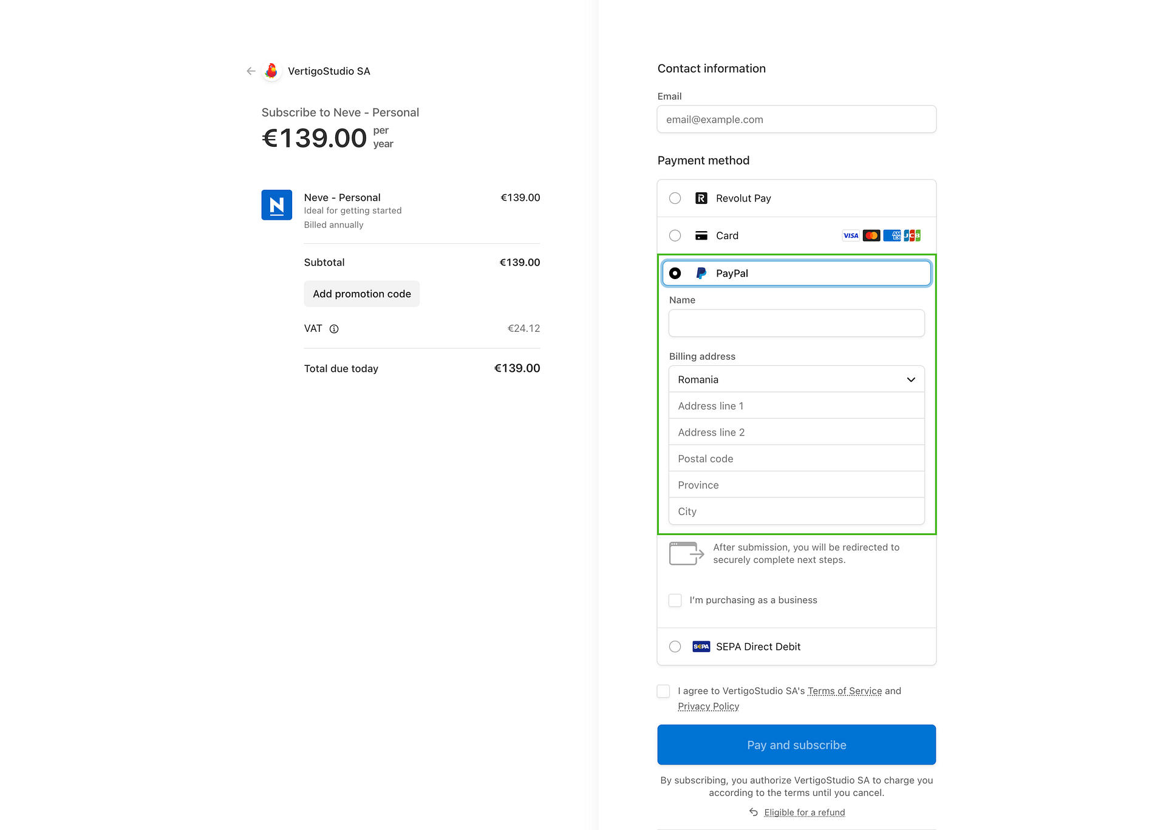Viewport: 1166px width, 830px height.
Task: Open the Privacy Policy link
Action: point(708,706)
